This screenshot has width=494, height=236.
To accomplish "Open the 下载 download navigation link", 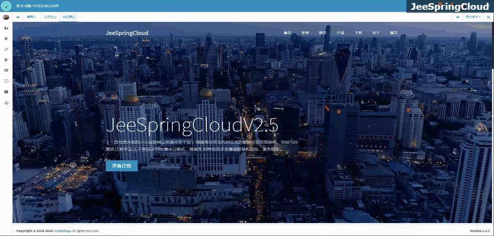I will click(x=358, y=33).
